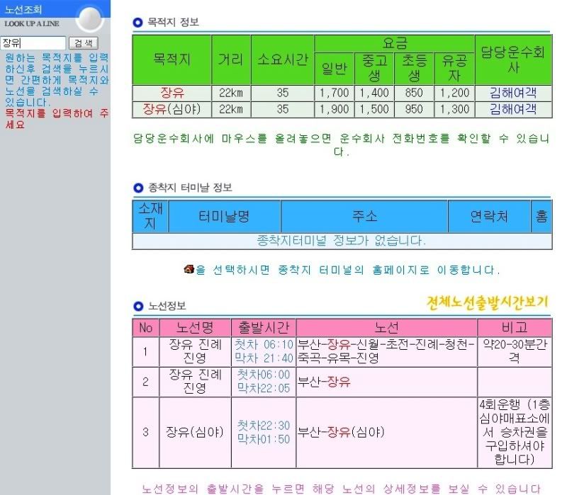This screenshot has height=495, width=567.
Task: Click the red 장유 in route 1's stop list
Action: click(339, 345)
